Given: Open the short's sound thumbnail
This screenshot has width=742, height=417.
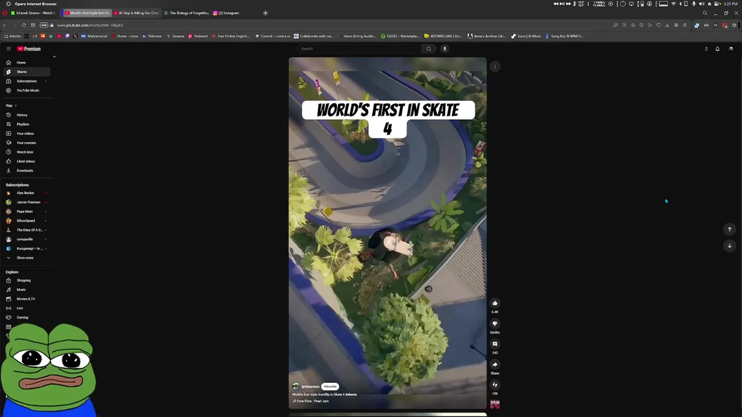Looking at the screenshot, I should click(494, 404).
